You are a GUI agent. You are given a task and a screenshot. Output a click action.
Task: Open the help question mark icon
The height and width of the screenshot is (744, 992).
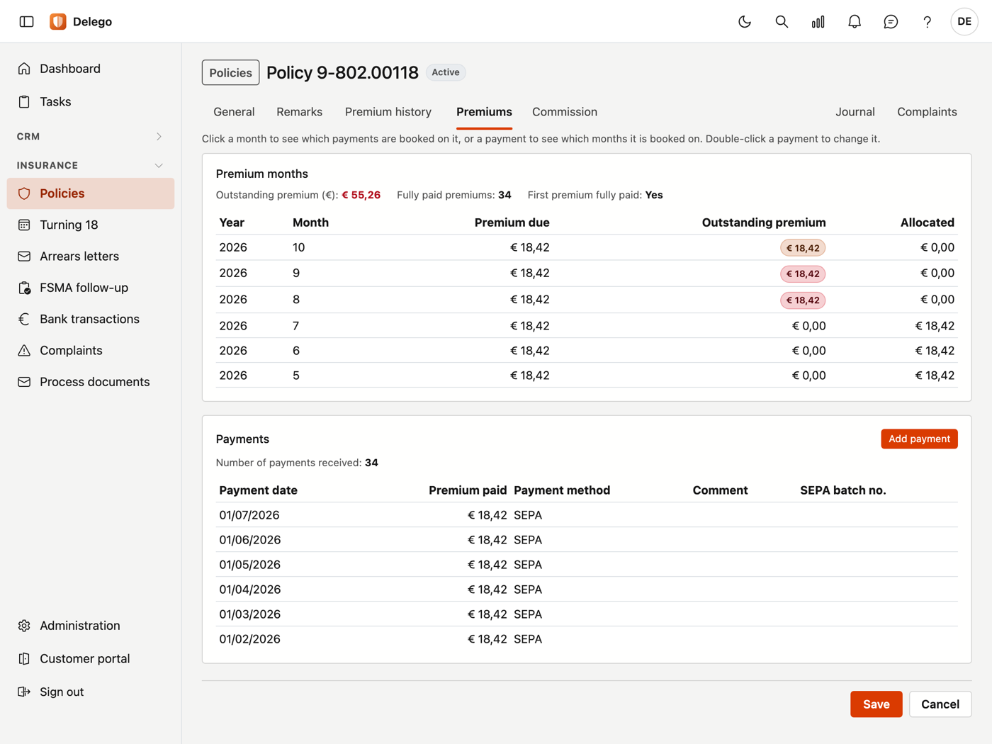[x=927, y=21]
